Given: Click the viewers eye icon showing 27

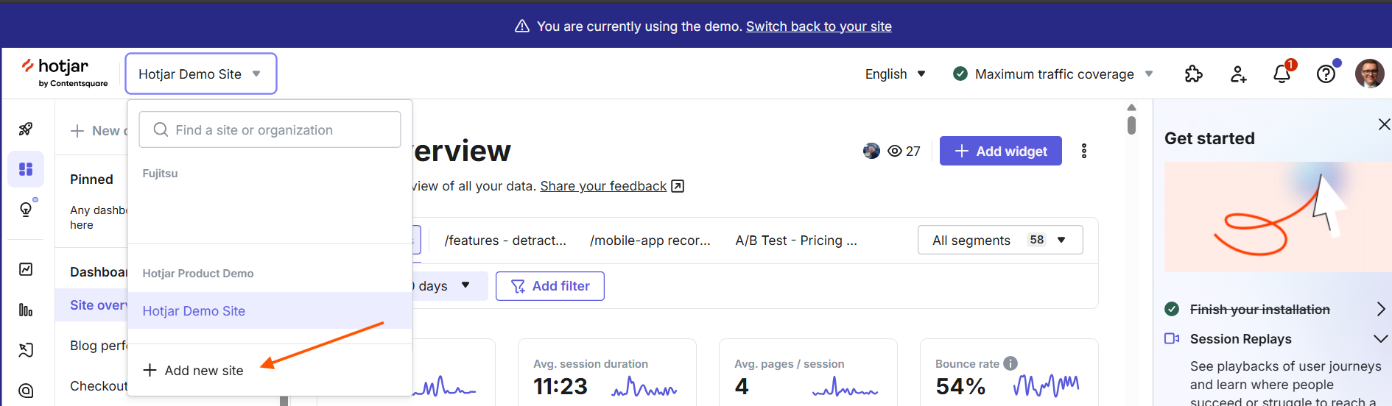Looking at the screenshot, I should coord(895,151).
